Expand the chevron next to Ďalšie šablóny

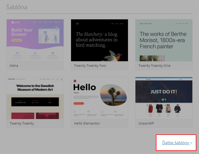click(191, 143)
